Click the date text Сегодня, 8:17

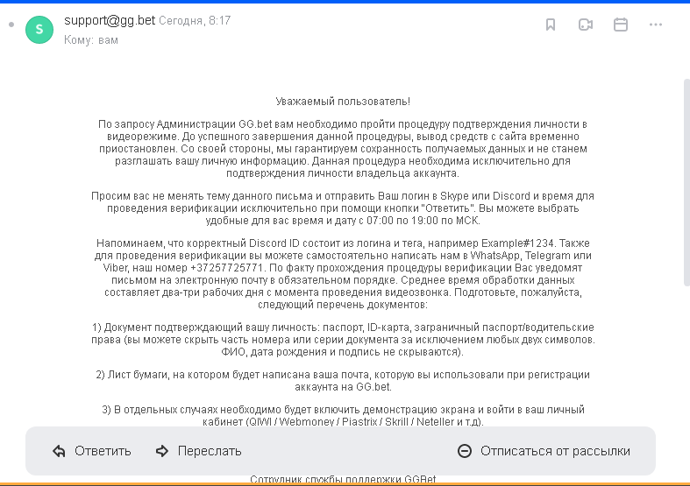pyautogui.click(x=195, y=21)
